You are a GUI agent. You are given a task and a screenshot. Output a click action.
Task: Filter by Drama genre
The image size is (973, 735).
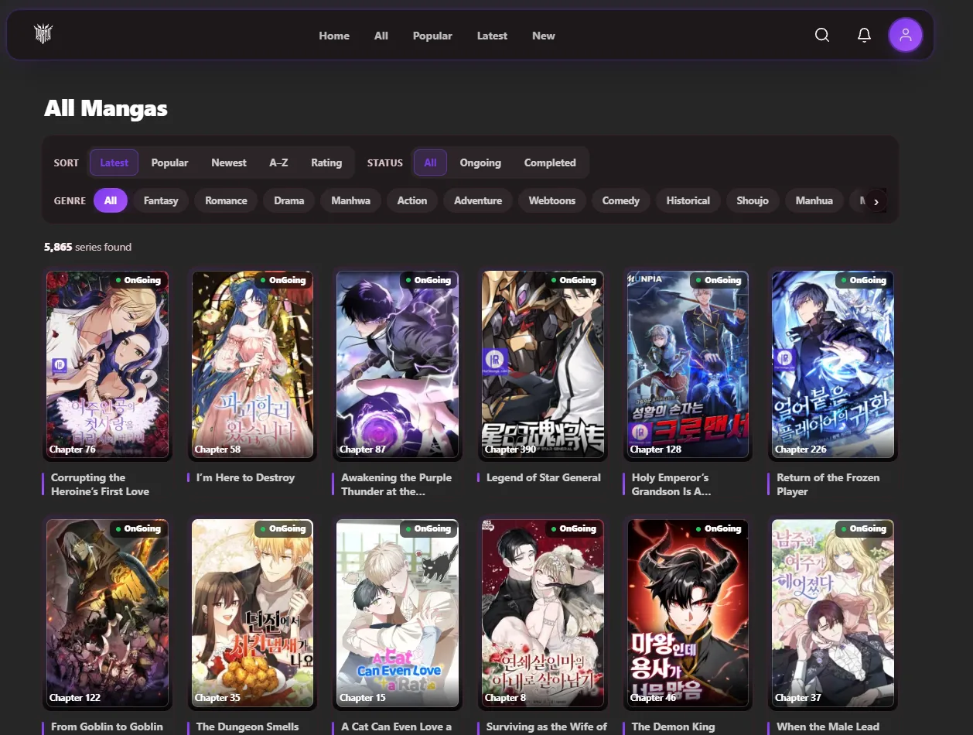coord(289,200)
